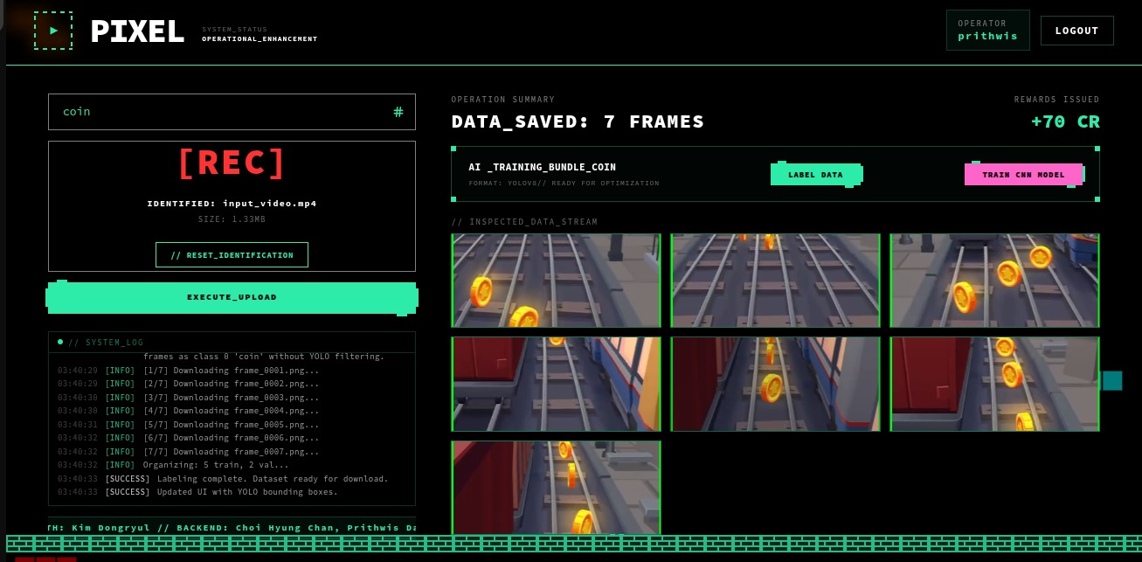The height and width of the screenshot is (562, 1142).
Task: Open first frame thumbnail with two coins
Action: [557, 281]
